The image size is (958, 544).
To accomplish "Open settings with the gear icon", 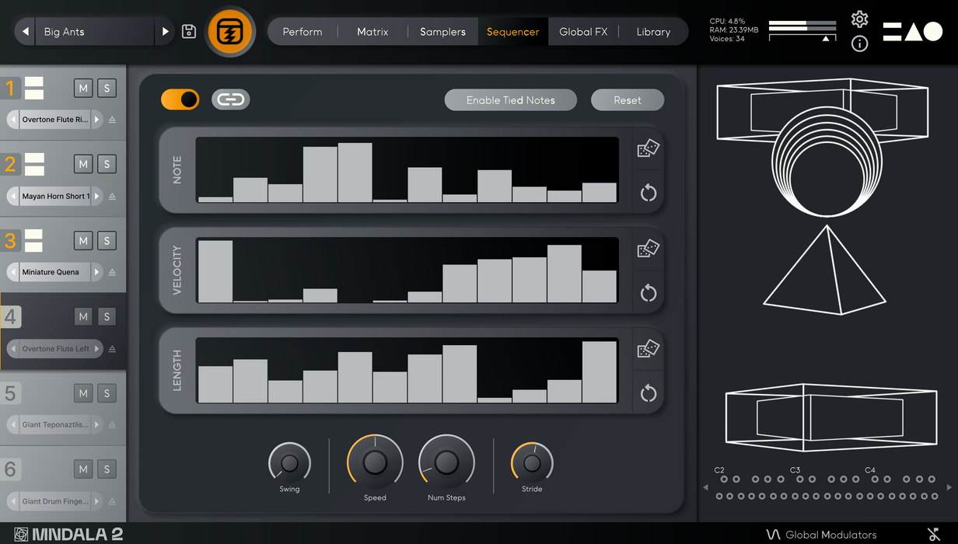I will [859, 19].
